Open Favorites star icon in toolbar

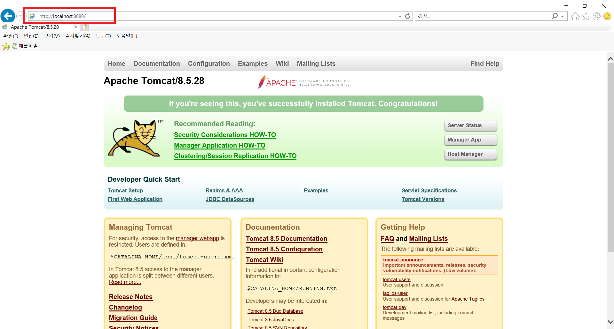click(x=586, y=16)
